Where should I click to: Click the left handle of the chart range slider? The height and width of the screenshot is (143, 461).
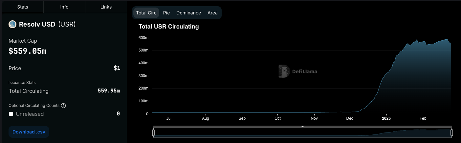(153, 133)
